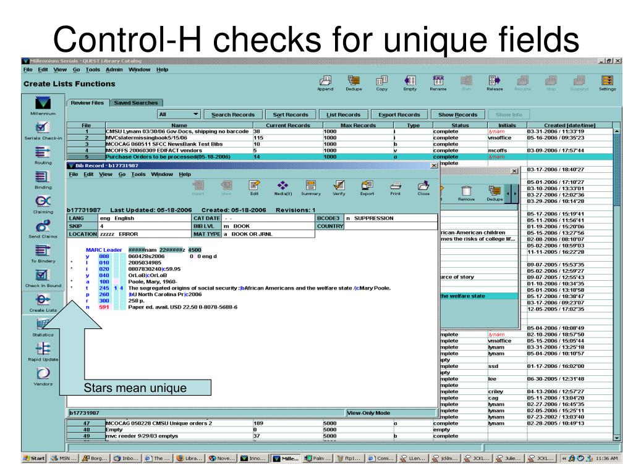Screen dimensions: 633x474
Task: Switch to the Saved Searches tab
Action: point(136,103)
